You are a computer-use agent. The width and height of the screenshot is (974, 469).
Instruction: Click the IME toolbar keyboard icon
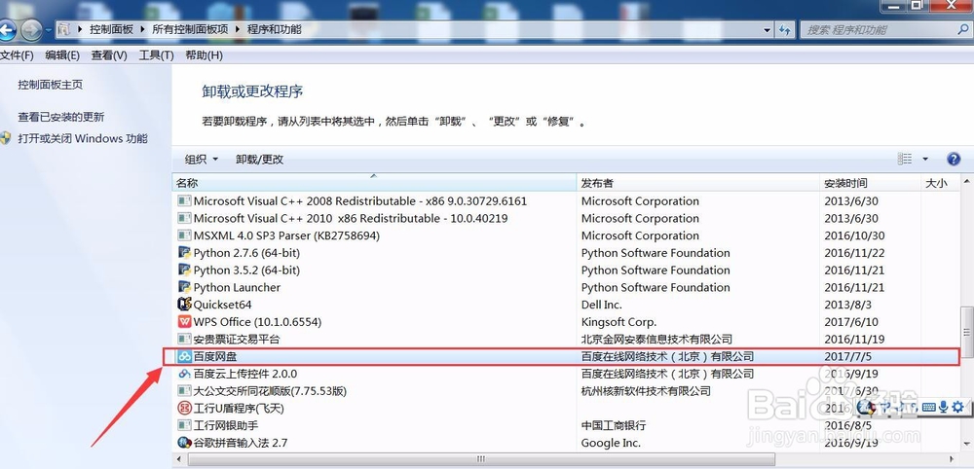point(928,408)
